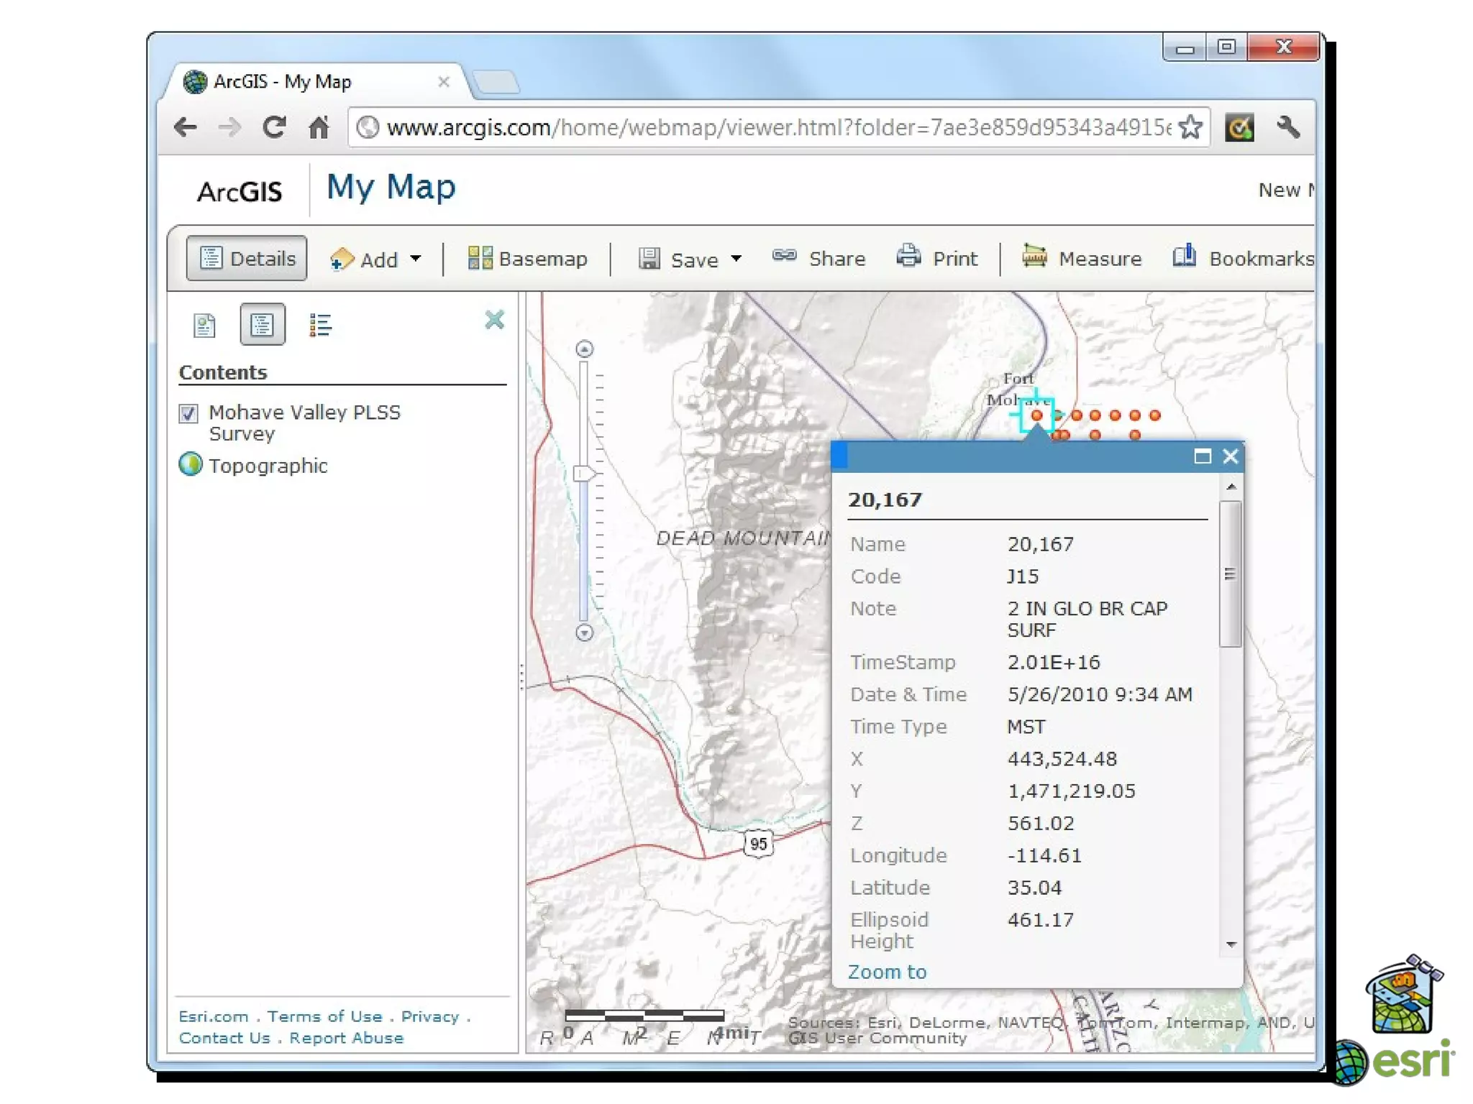
Task: Toggle the Details panel button
Action: point(247,258)
